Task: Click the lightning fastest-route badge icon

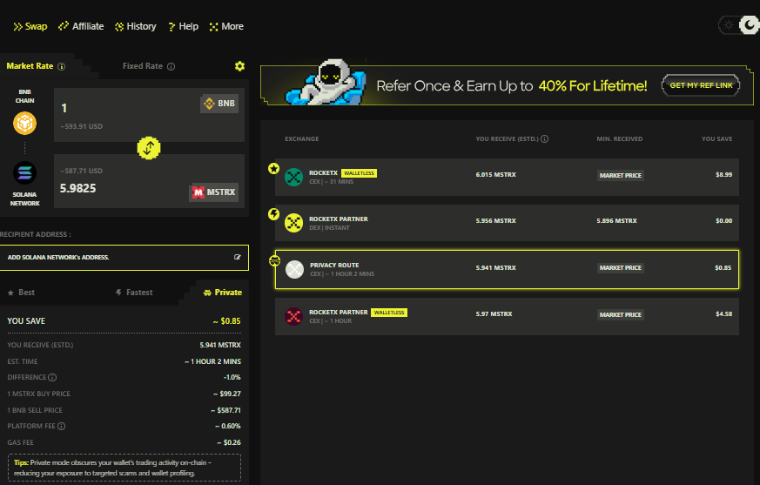Action: (x=274, y=214)
